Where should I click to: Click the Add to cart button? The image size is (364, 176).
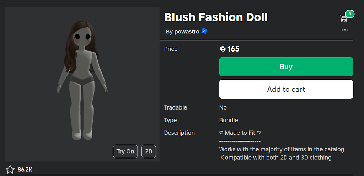coord(286,89)
